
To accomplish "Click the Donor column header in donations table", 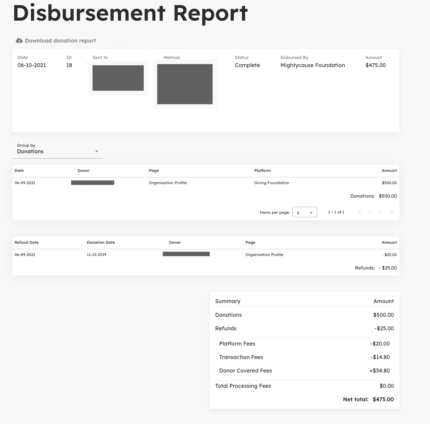I will [x=84, y=170].
